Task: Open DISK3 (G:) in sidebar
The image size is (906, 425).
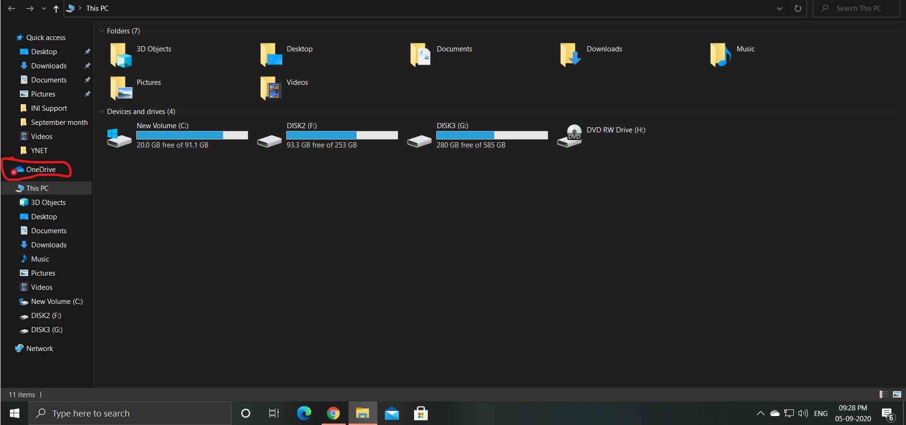Action: (x=47, y=330)
